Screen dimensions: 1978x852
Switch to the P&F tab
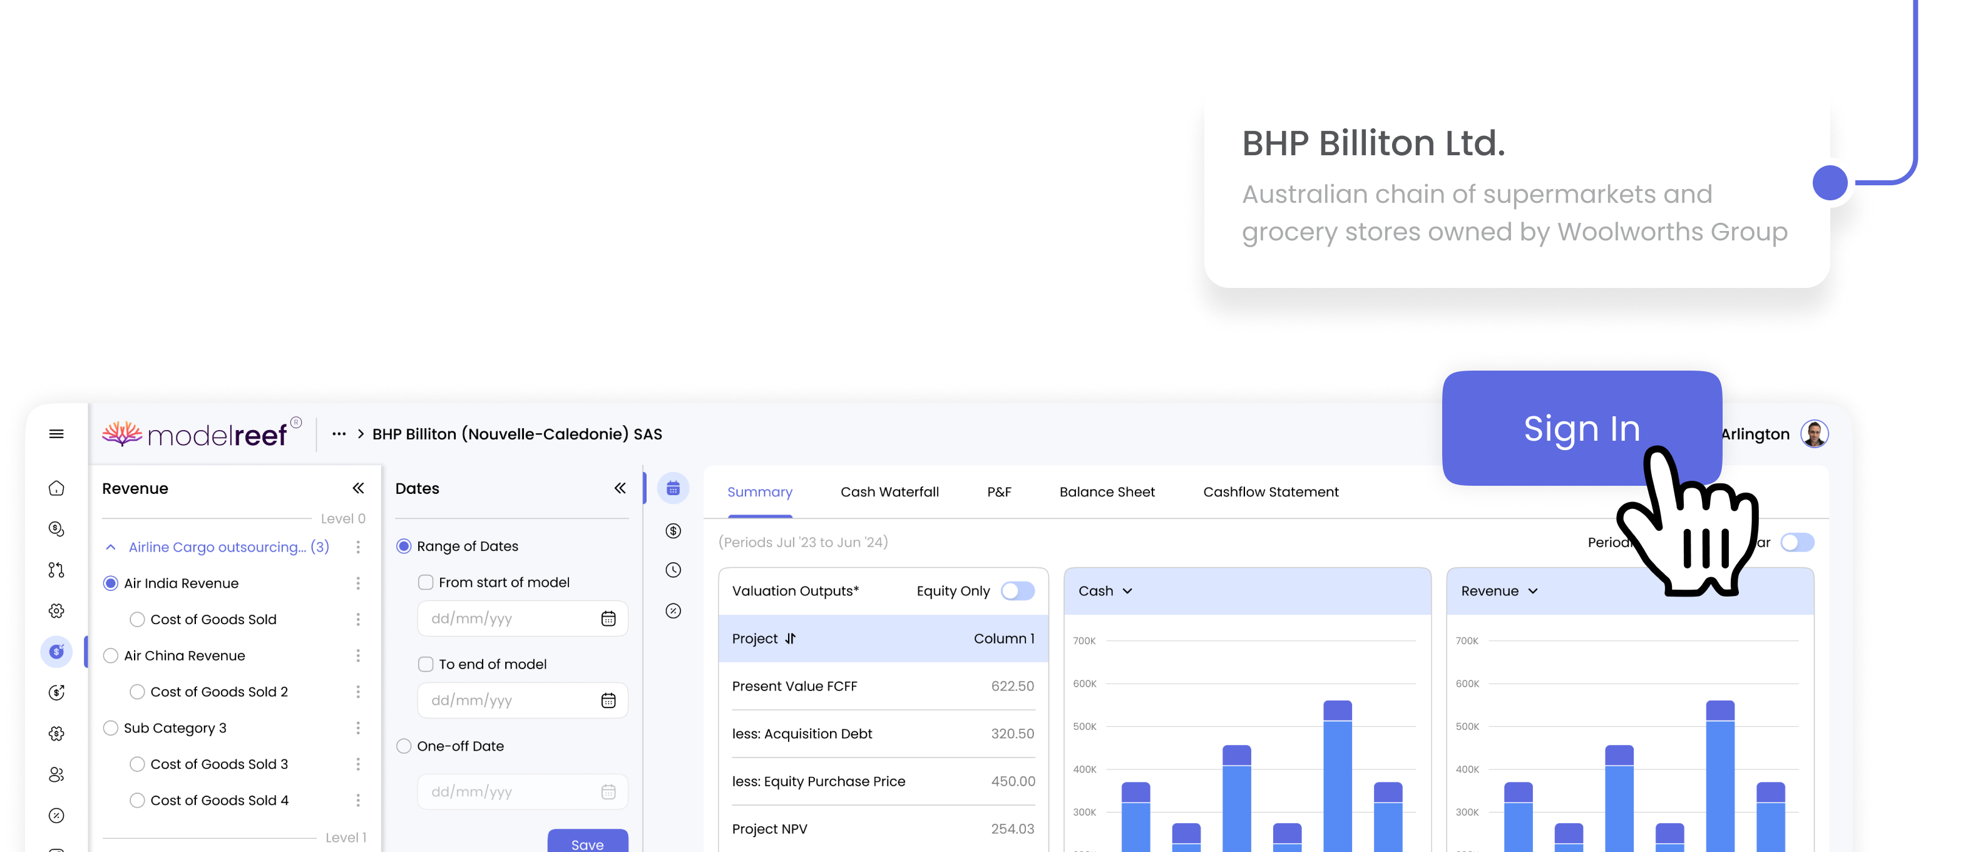999,493
